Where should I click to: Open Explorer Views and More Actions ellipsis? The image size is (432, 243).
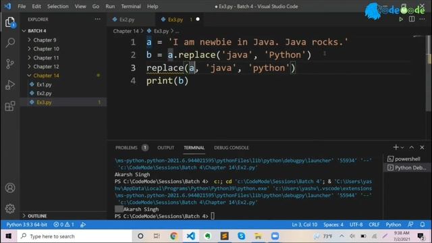(x=97, y=19)
